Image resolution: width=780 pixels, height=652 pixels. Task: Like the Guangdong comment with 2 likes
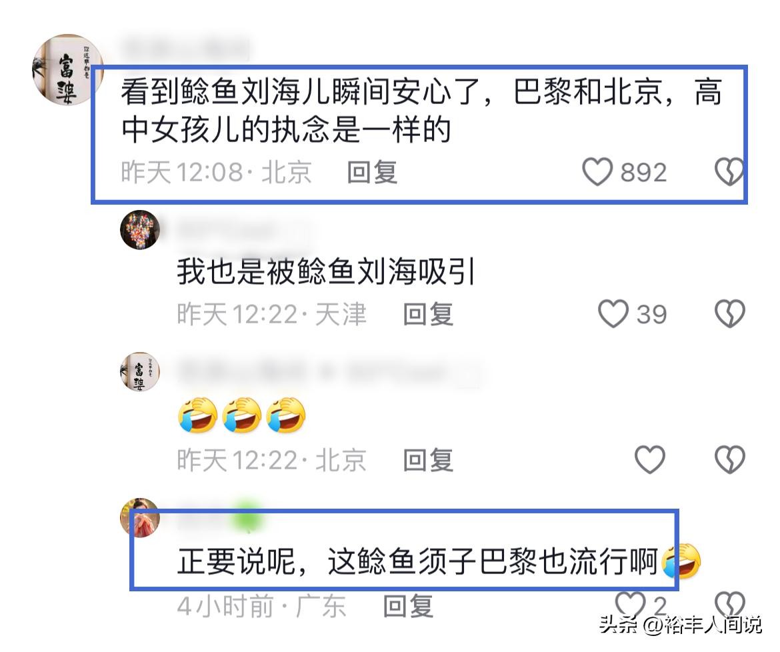630,605
